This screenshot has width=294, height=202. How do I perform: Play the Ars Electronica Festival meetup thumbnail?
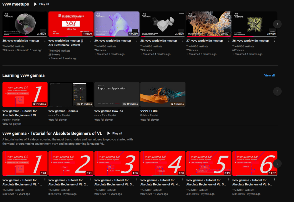point(71,24)
